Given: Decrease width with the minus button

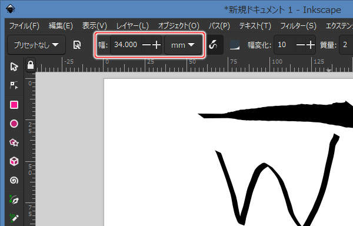Looking at the screenshot, I should 146,45.
